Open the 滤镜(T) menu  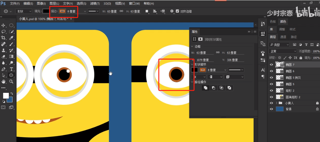coord(95,4)
